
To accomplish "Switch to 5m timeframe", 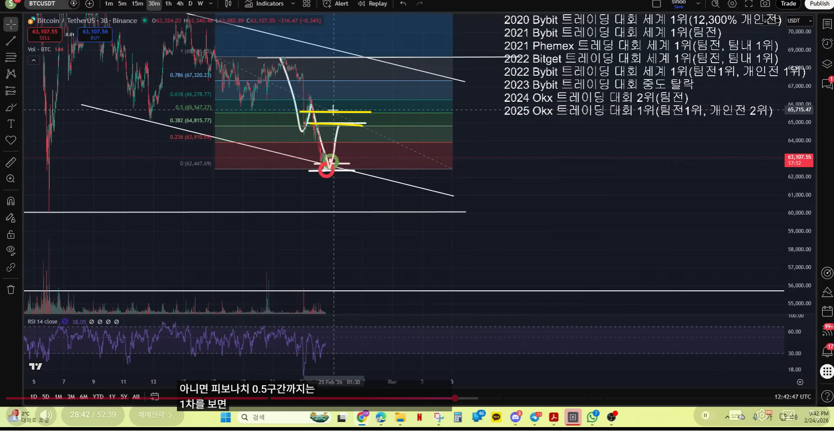I will pos(122,3).
